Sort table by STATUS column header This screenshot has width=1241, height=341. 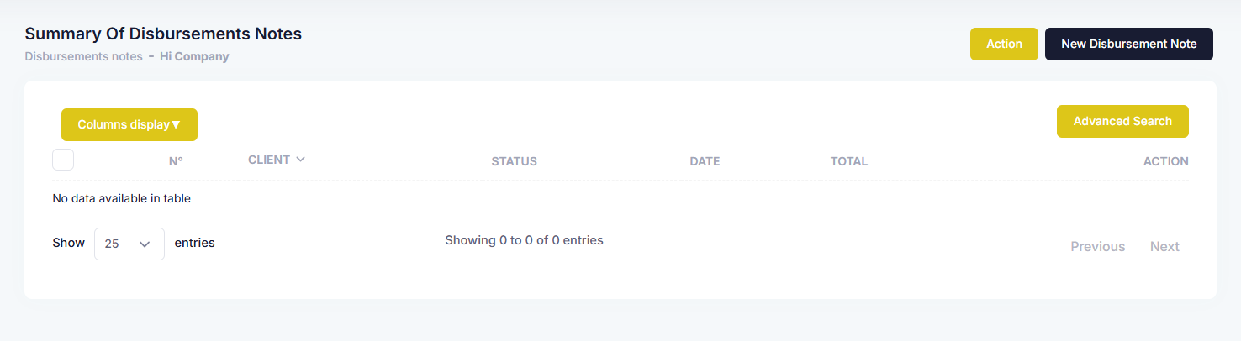514,161
